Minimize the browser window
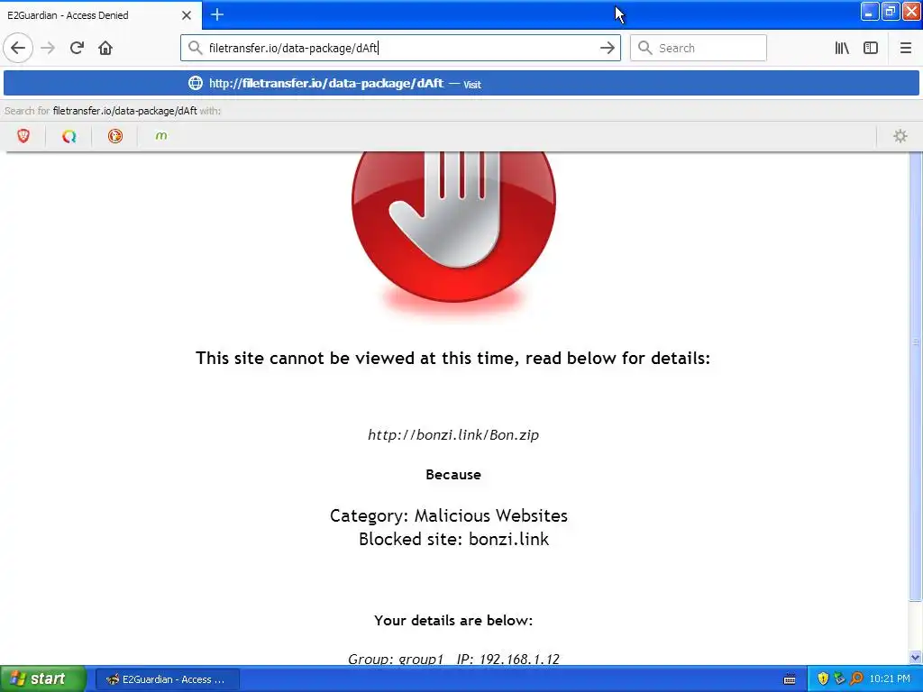The image size is (923, 692). [870, 12]
